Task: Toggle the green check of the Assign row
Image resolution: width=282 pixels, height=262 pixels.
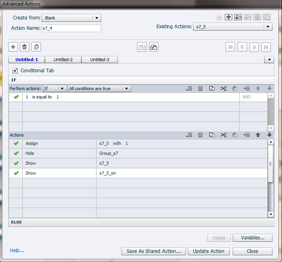Action: click(x=16, y=143)
